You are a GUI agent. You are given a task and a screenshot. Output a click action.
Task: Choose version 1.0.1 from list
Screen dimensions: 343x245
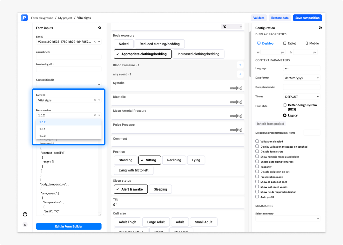point(69,129)
